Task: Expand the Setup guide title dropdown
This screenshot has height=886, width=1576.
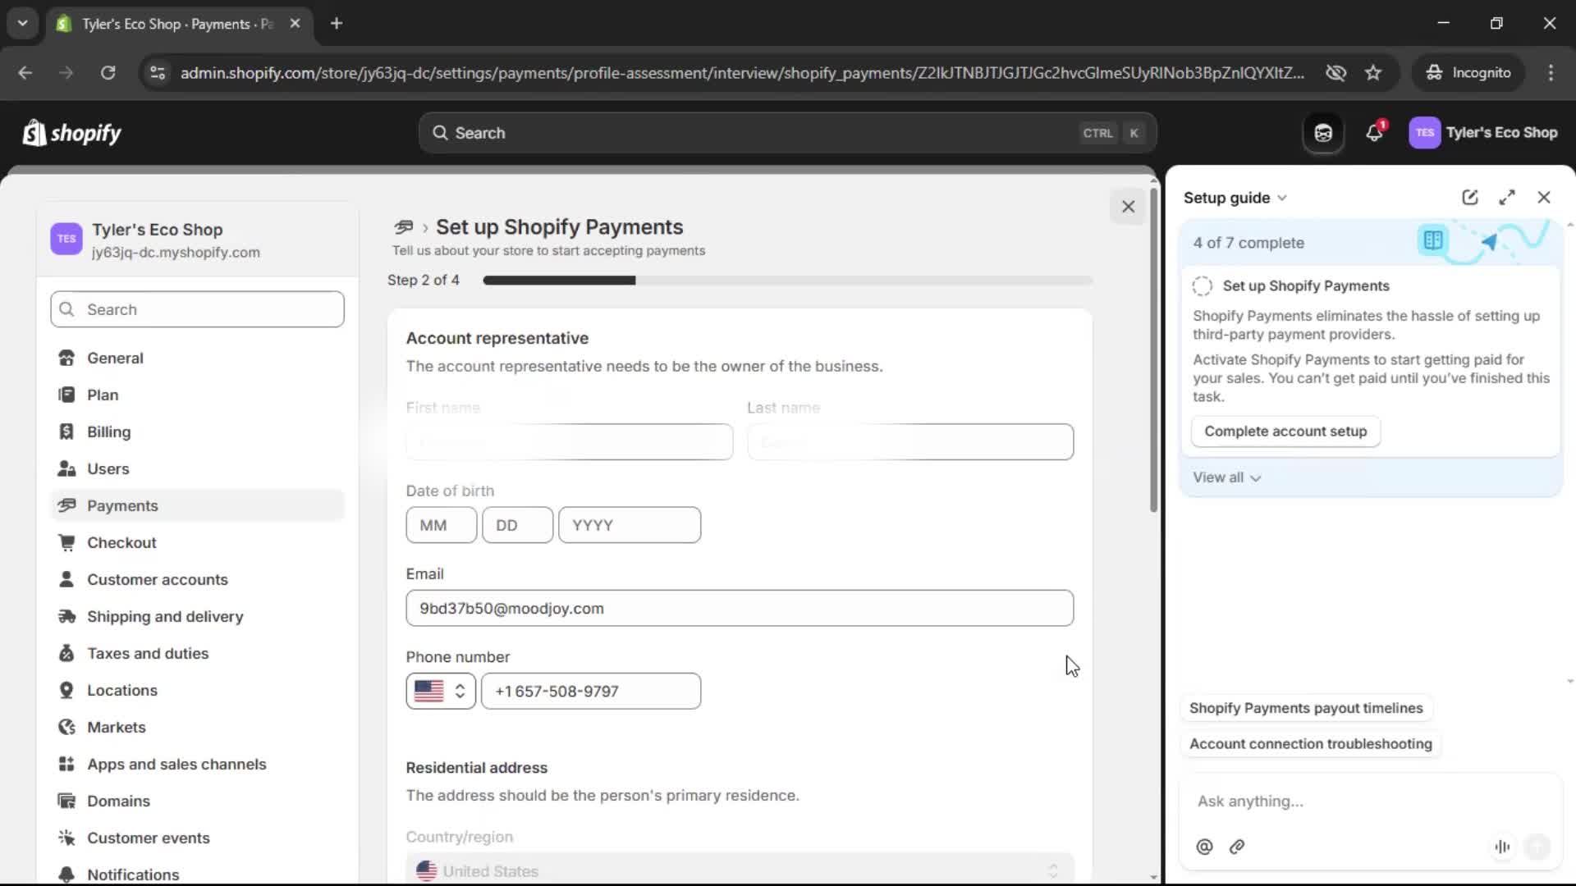Action: [1235, 198]
